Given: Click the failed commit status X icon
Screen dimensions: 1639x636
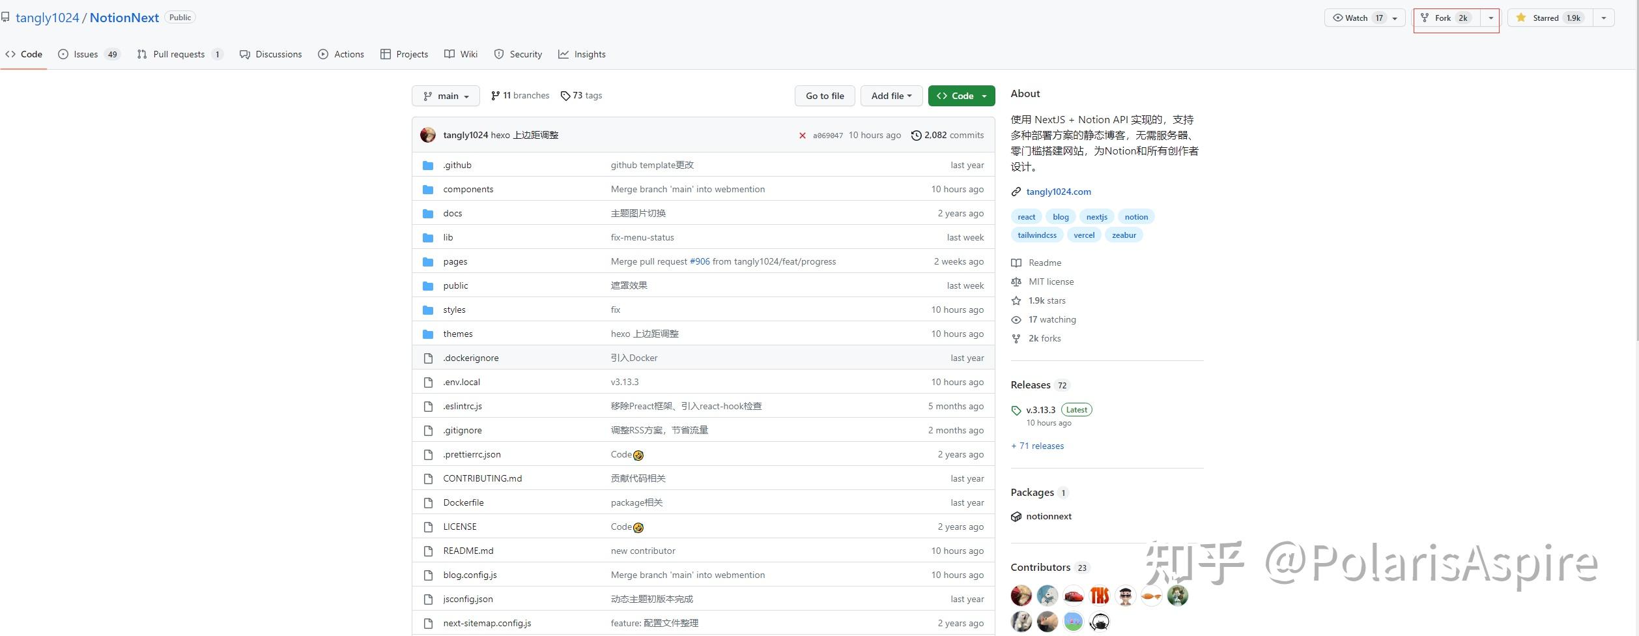Looking at the screenshot, I should pos(803,136).
